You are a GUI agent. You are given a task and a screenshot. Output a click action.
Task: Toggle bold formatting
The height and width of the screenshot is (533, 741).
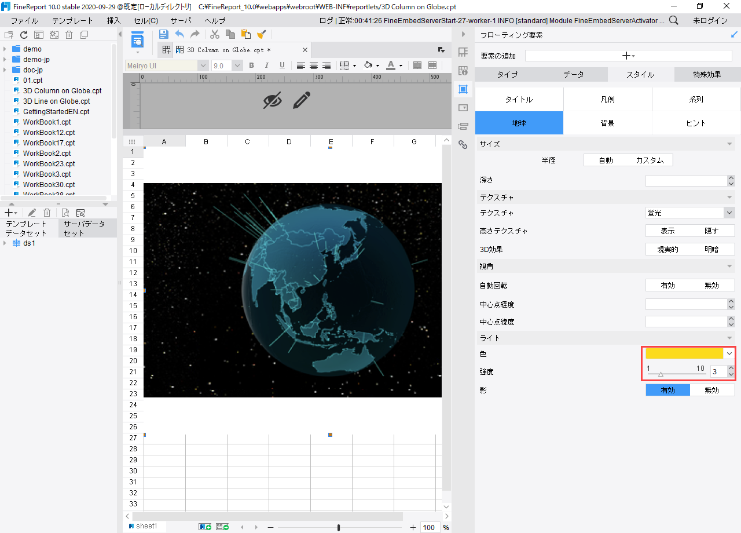pos(252,65)
